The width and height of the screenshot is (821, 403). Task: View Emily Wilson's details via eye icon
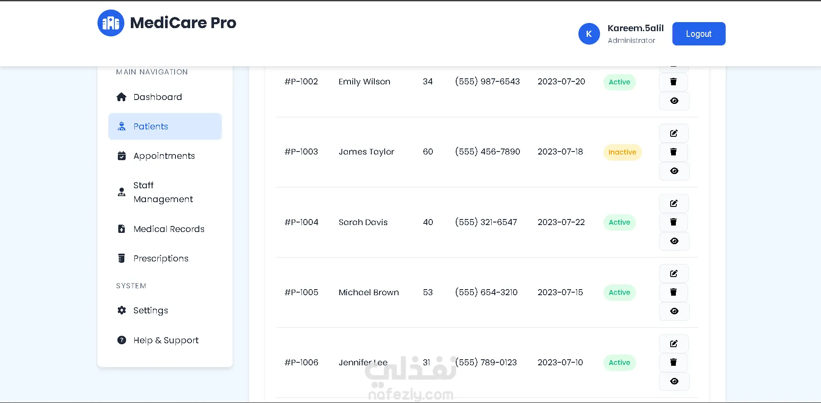click(x=674, y=101)
